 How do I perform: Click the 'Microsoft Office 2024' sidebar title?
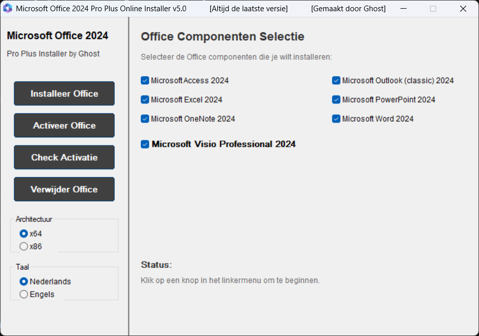[x=58, y=35]
